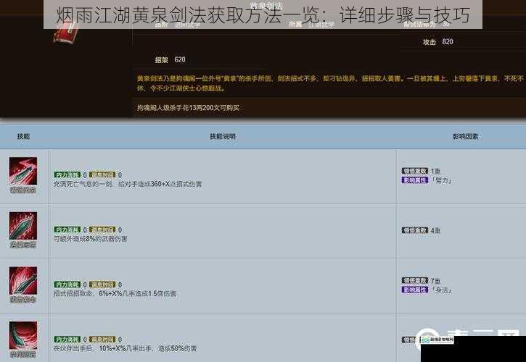
Task: Select the skill icon for the 360+X damage skill
Action: tap(23, 171)
